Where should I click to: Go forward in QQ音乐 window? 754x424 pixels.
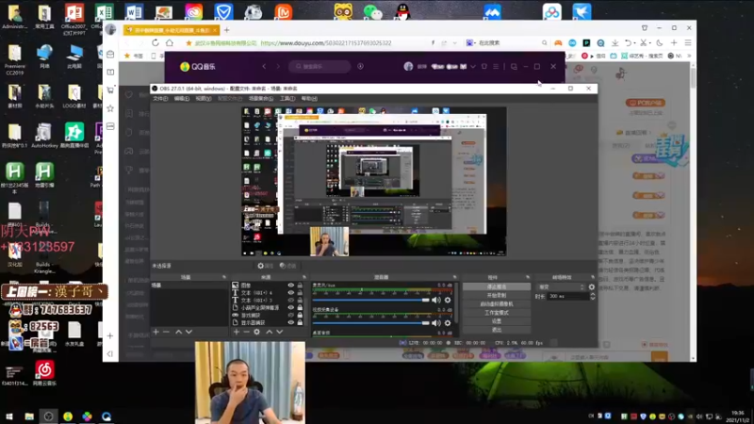(278, 66)
